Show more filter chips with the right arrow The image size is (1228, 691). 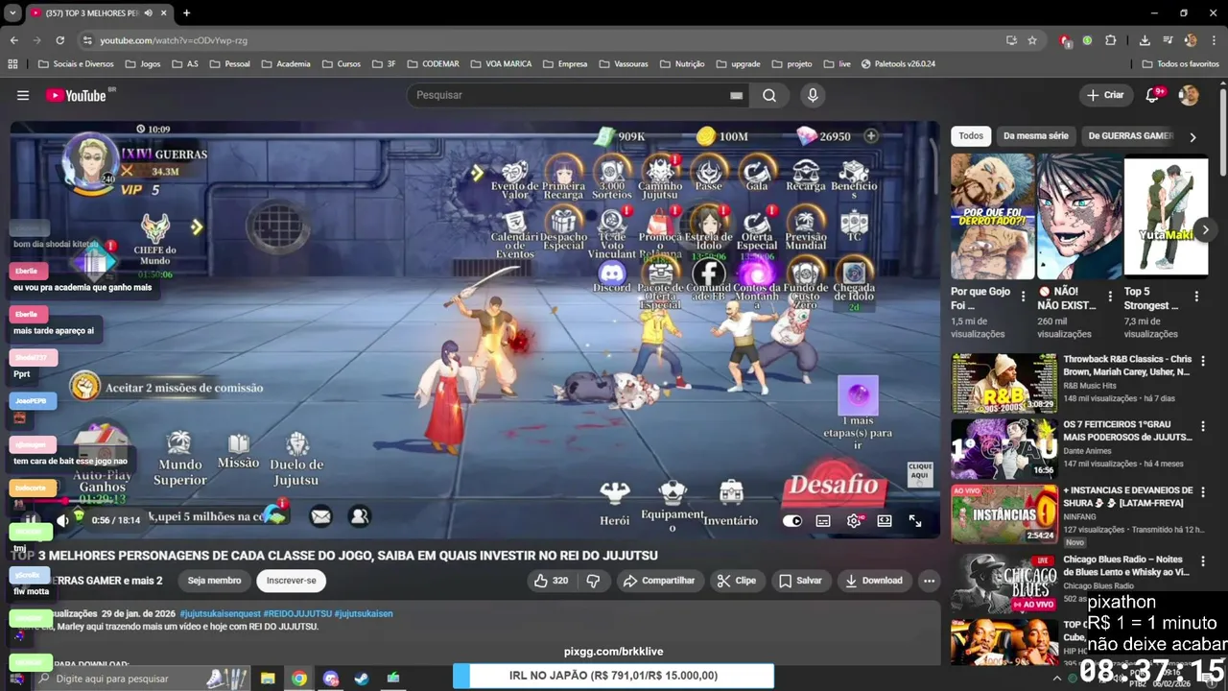1193,137
